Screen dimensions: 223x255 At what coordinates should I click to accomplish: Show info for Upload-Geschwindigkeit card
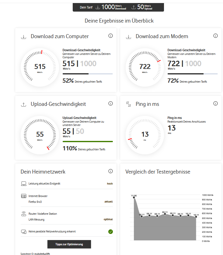tap(110, 104)
